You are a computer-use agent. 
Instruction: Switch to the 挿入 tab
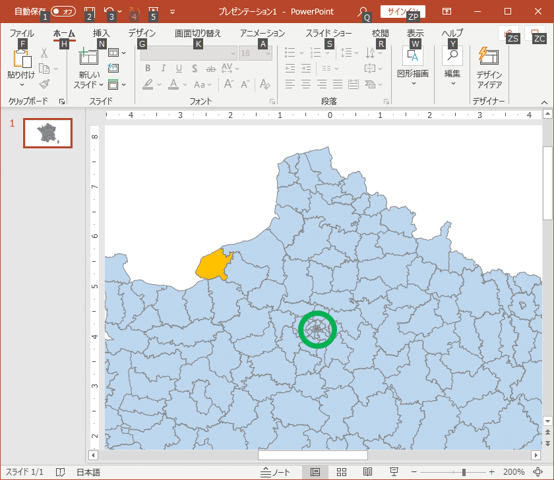(x=102, y=33)
